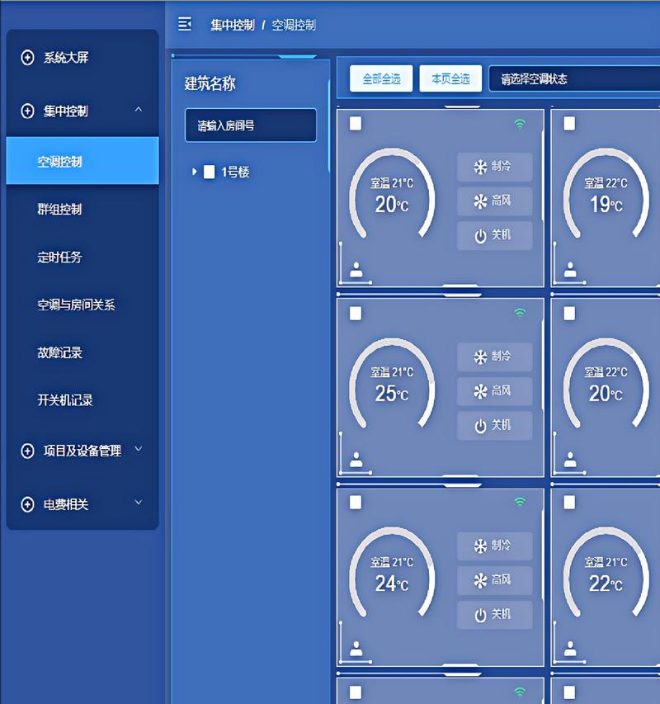
Task: Select 空调控制 in sidebar
Action: click(x=82, y=161)
